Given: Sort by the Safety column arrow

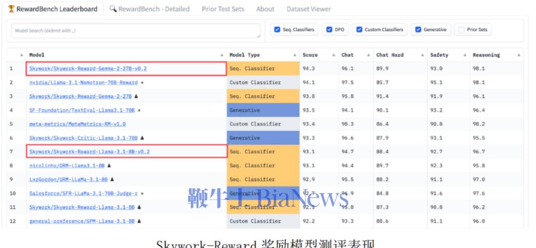Looking at the screenshot, I should (465, 55).
